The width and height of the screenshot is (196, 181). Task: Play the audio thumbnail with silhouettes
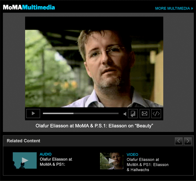point(25,160)
